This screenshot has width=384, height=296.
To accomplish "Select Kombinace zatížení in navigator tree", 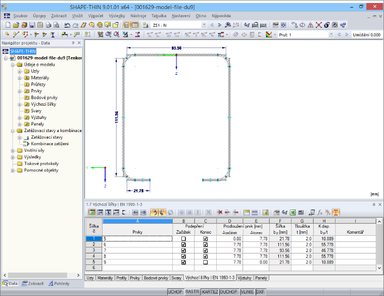I will (50, 144).
